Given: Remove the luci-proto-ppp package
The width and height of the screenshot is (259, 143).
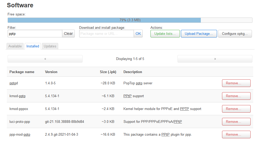Looking at the screenshot, I should 236,122.
